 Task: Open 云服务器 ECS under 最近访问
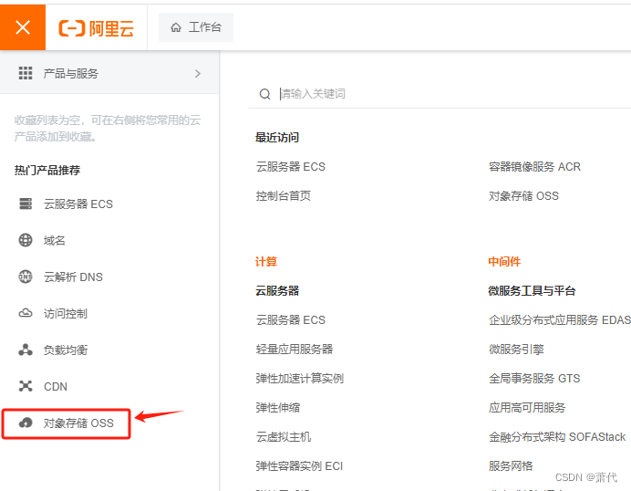[x=291, y=167]
